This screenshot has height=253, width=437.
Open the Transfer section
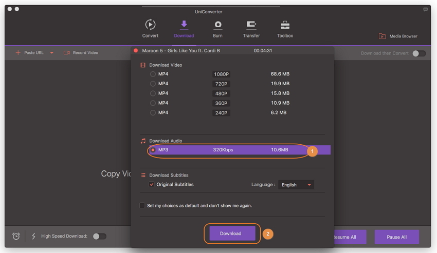[251, 28]
